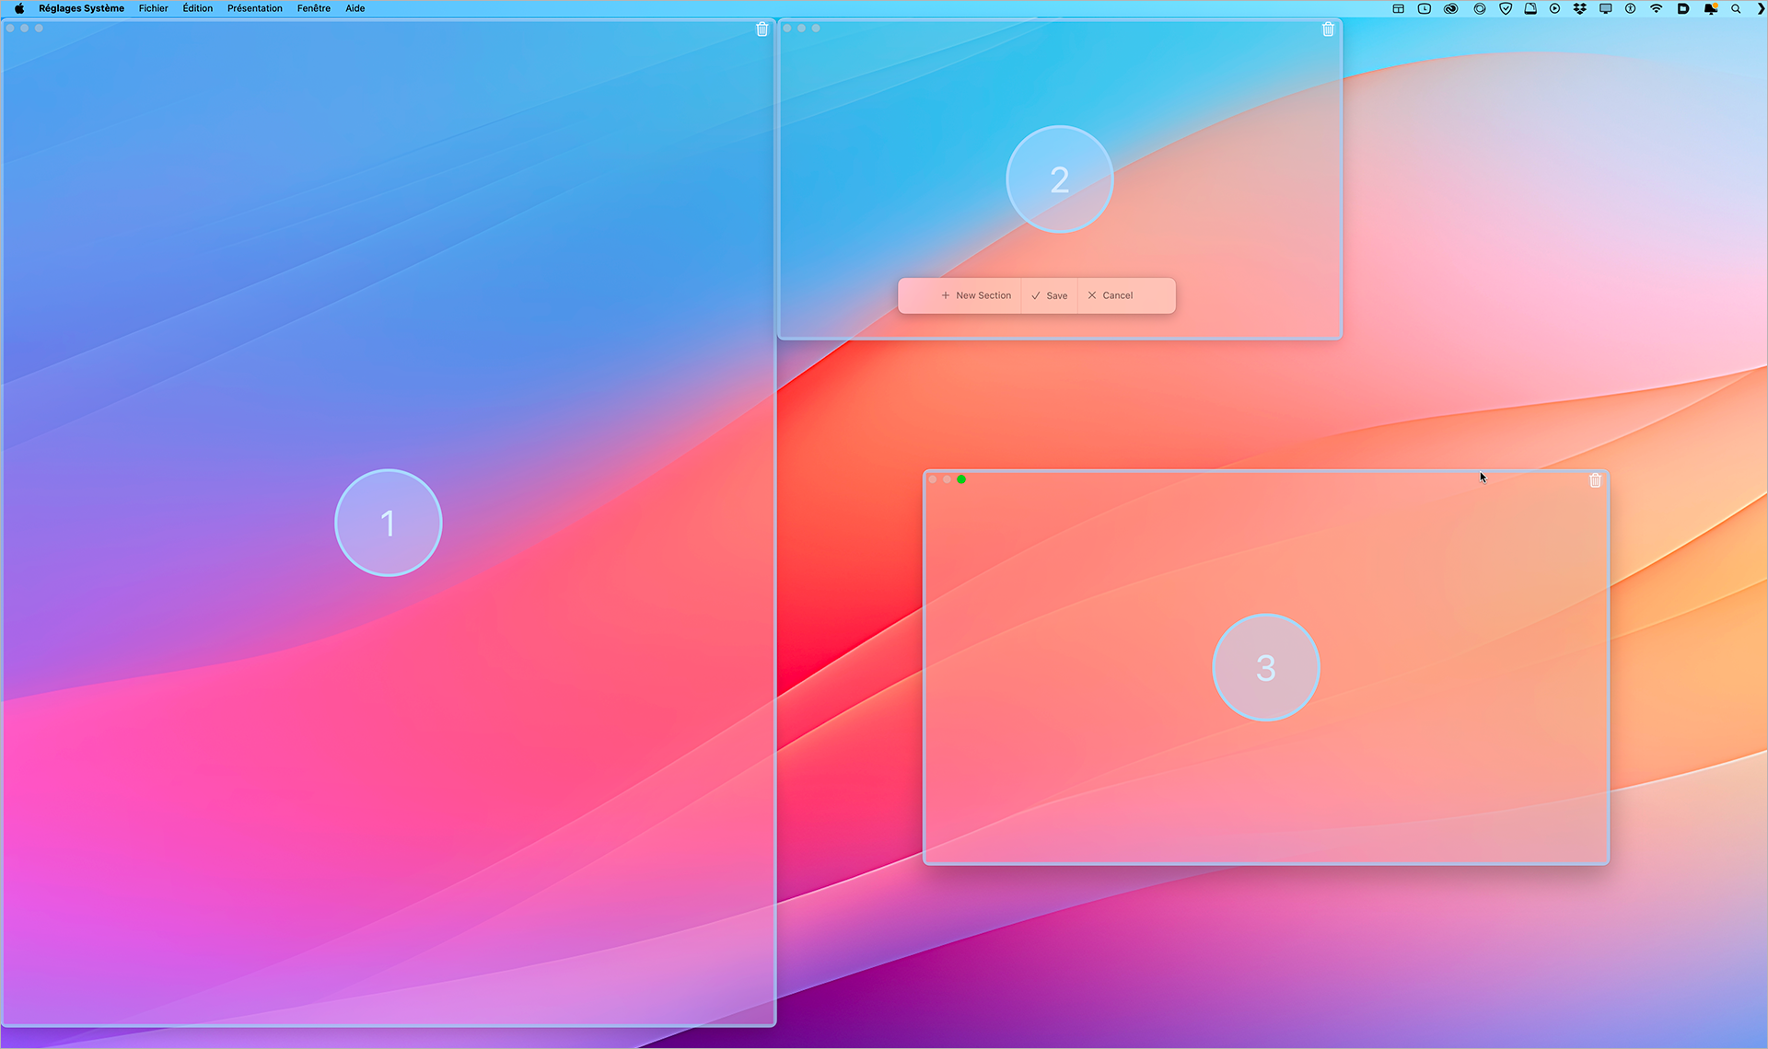Select the numbered circle 3 zone
Viewport: 1768px width, 1049px height.
(x=1265, y=667)
